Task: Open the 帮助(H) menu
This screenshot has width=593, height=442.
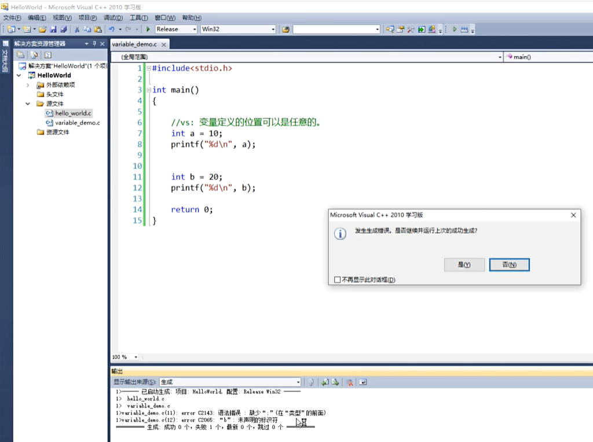Action: point(192,18)
